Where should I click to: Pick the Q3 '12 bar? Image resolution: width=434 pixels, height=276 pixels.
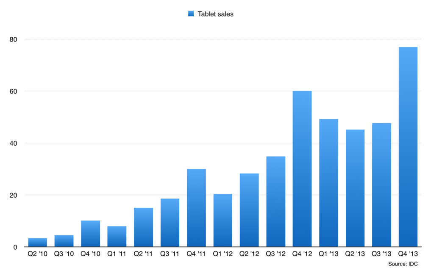point(275,201)
